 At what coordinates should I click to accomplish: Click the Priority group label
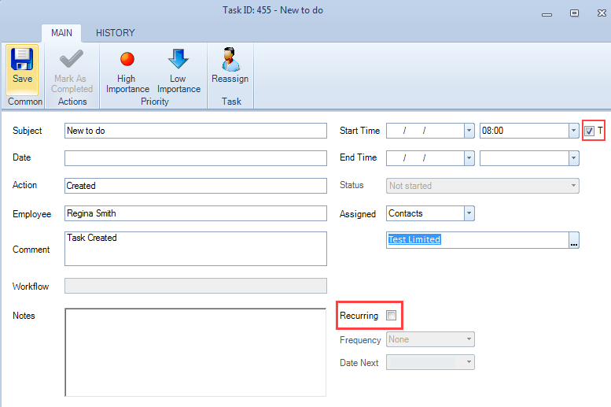(x=155, y=102)
